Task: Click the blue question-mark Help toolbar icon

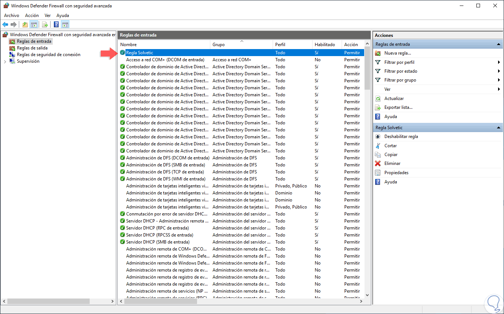Action: tap(56, 25)
